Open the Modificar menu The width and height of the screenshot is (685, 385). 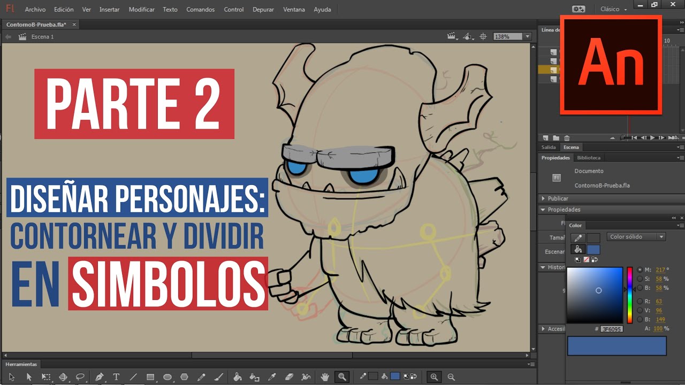[x=142, y=10]
